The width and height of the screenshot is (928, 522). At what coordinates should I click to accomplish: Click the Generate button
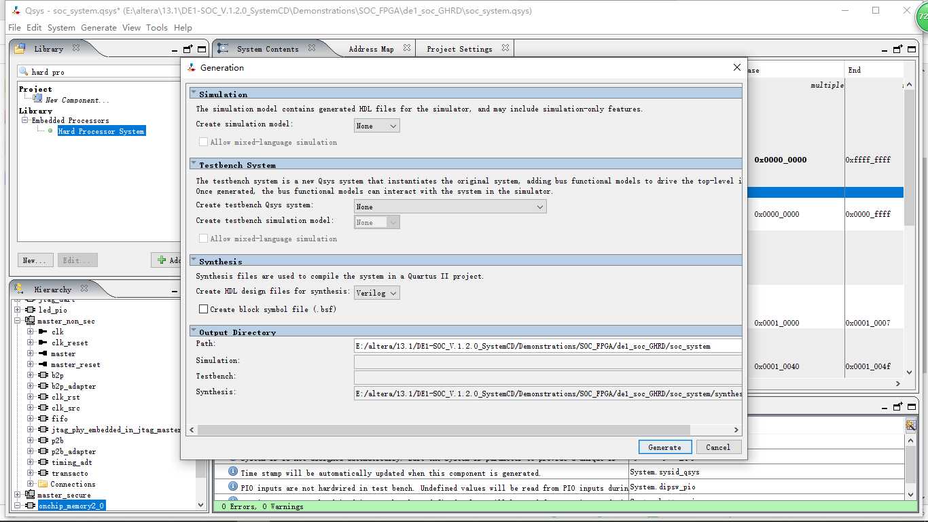click(x=665, y=447)
